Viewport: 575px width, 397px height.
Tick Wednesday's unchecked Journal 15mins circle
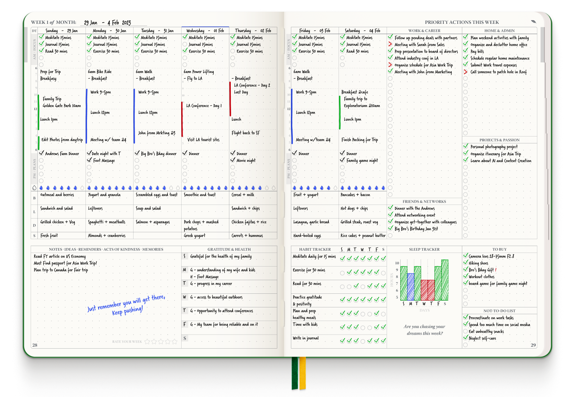click(185, 44)
